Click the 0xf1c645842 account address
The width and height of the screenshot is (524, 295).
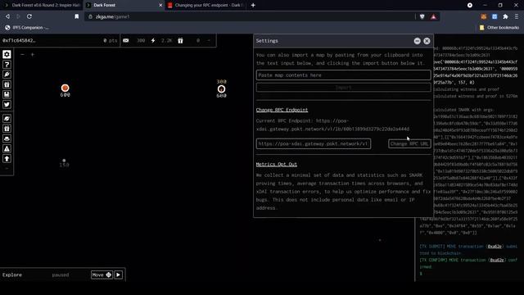coord(19,40)
